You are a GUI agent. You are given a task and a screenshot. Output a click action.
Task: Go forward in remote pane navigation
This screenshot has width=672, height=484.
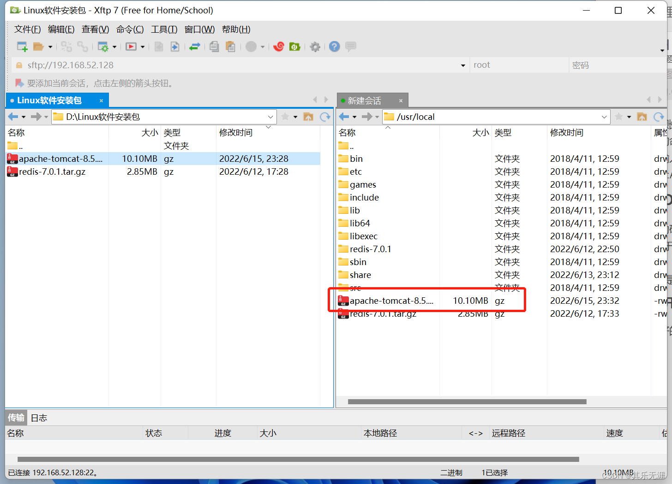366,117
